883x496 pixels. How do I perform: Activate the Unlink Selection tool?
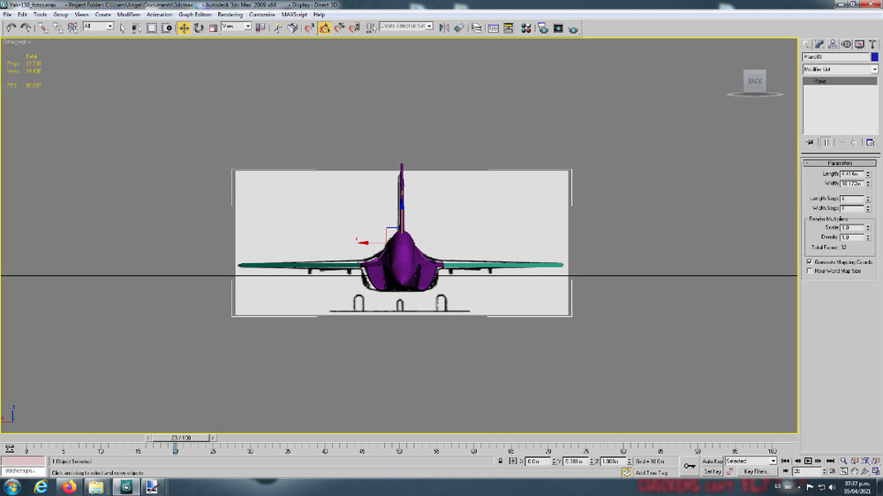(x=58, y=27)
